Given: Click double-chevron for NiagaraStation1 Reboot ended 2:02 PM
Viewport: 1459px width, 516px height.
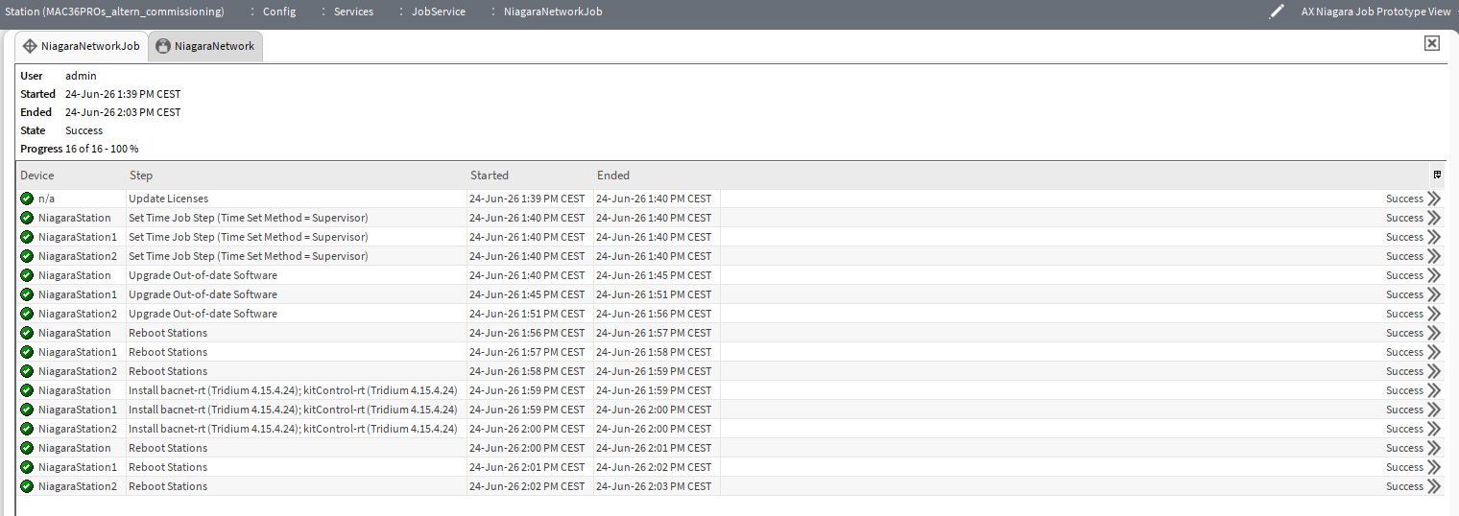Looking at the screenshot, I should tap(1434, 467).
